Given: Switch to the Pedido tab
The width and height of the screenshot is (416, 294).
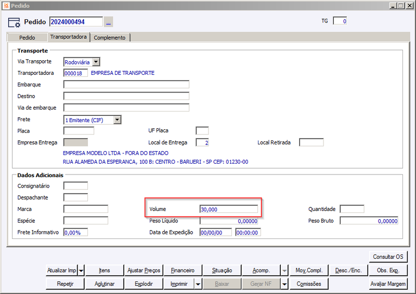Looking at the screenshot, I should click(27, 37).
